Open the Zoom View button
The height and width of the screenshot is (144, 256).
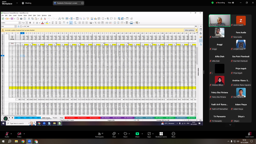click(x=231, y=3)
